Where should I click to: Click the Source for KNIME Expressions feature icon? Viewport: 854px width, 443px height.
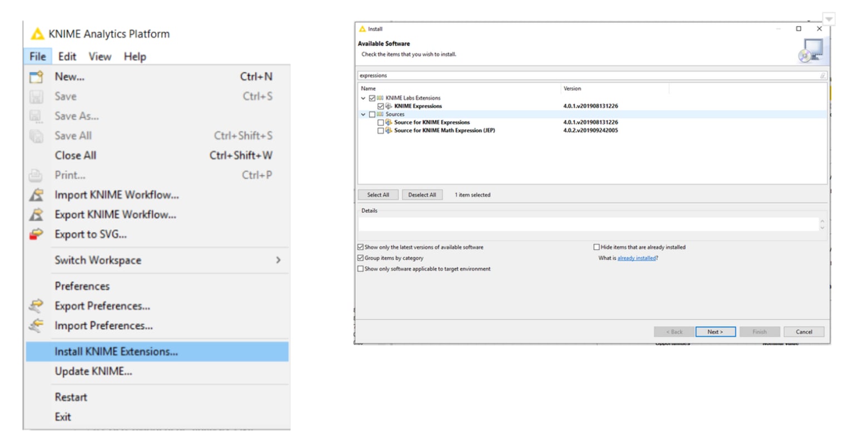click(389, 122)
